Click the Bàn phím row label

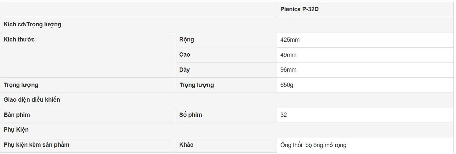[17, 115]
